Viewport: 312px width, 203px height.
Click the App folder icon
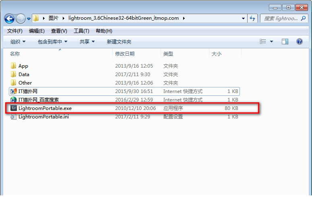click(x=13, y=66)
